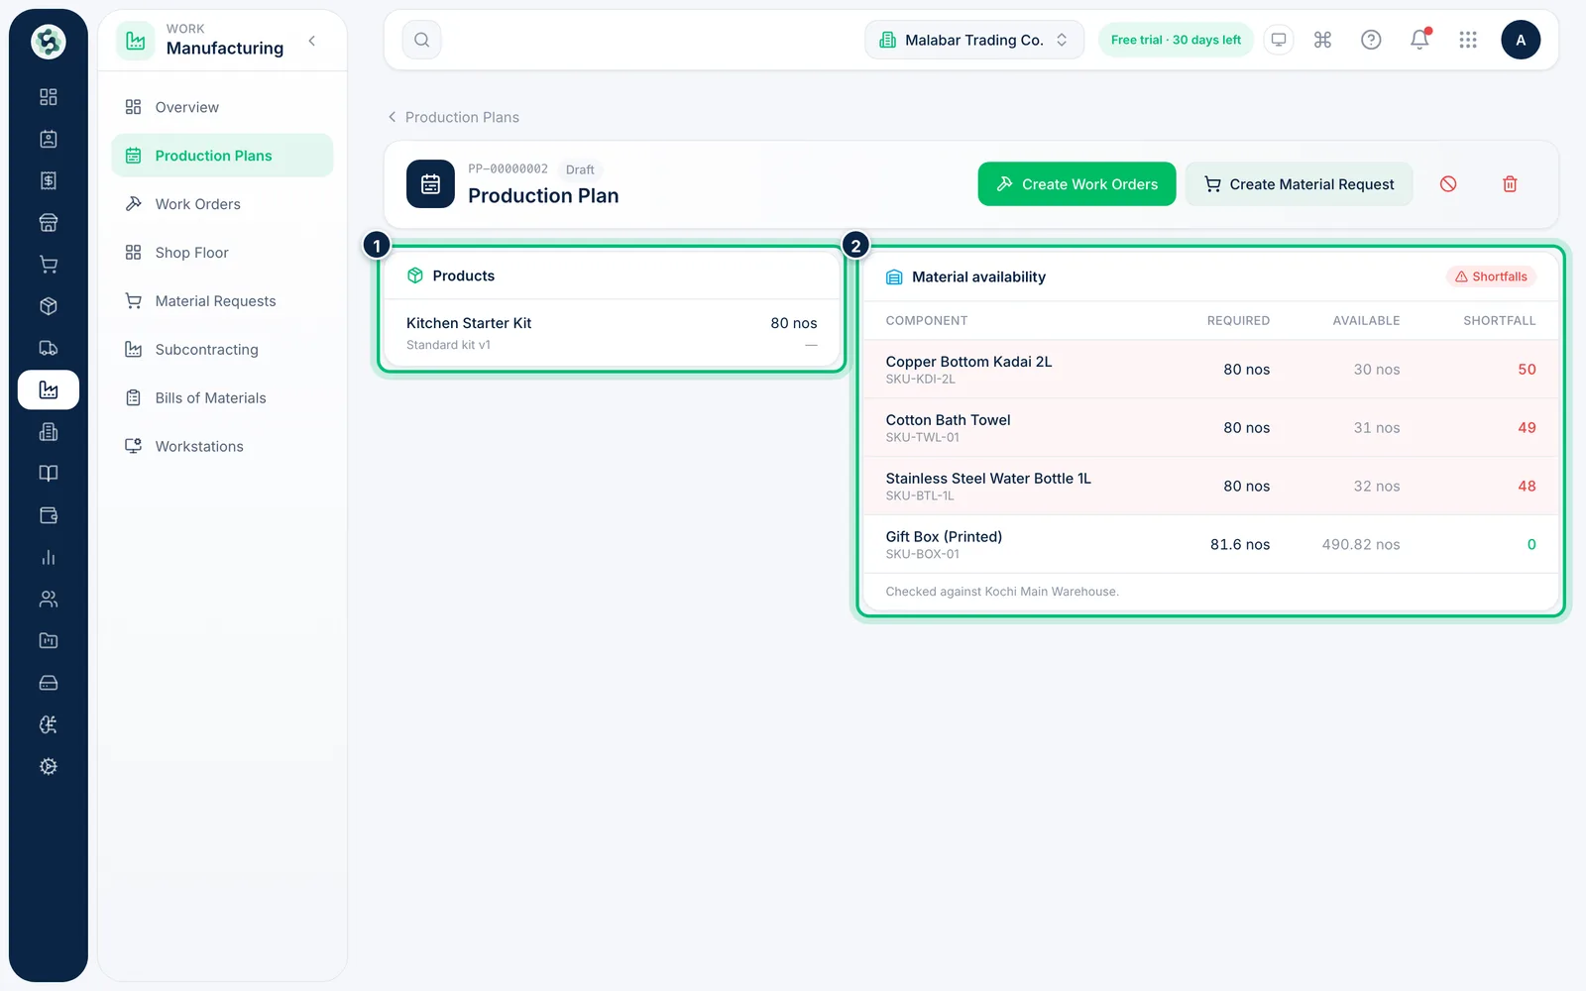
Task: Click the search icon in the top bar
Action: [x=422, y=40]
